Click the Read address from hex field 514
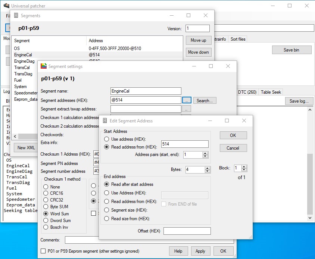 pyautogui.click(x=185, y=144)
